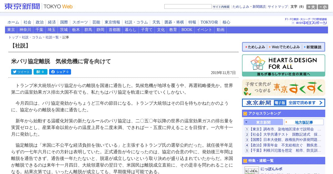Screen dimensions: 333x174
Task: Click the 社説・コラム breadcrumb link
Action: [x=32, y=37]
